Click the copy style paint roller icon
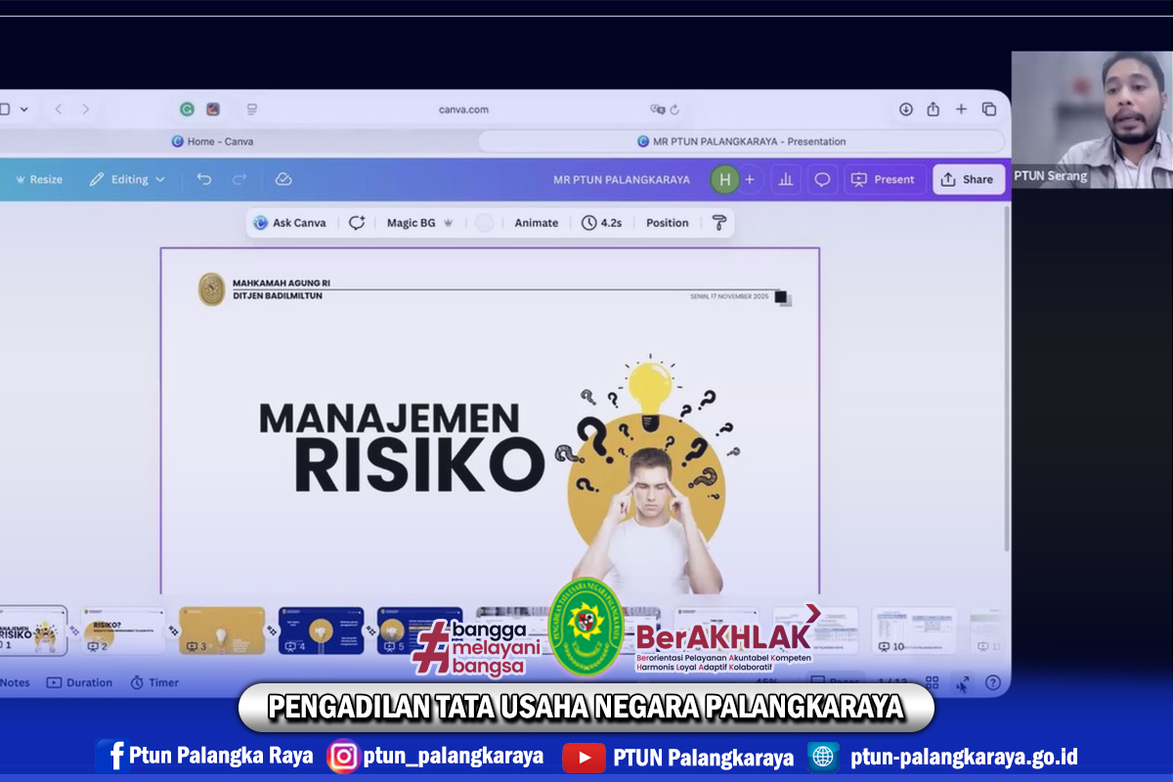This screenshot has height=782, width=1173. (x=719, y=223)
